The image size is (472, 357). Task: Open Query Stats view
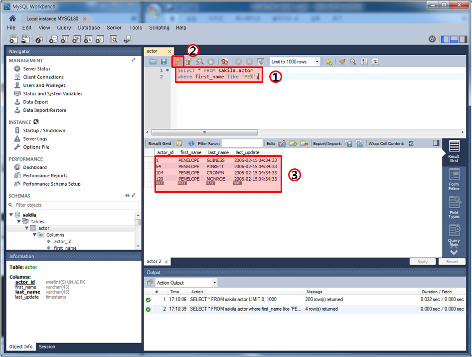454,236
